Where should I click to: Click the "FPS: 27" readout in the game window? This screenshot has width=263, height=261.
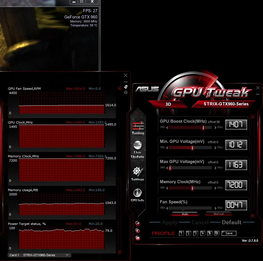click(x=90, y=11)
